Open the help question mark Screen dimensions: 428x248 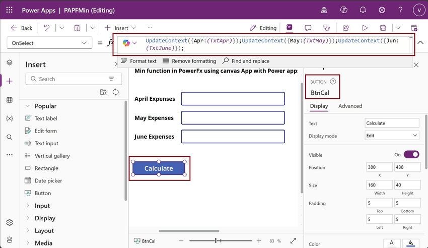point(400,10)
